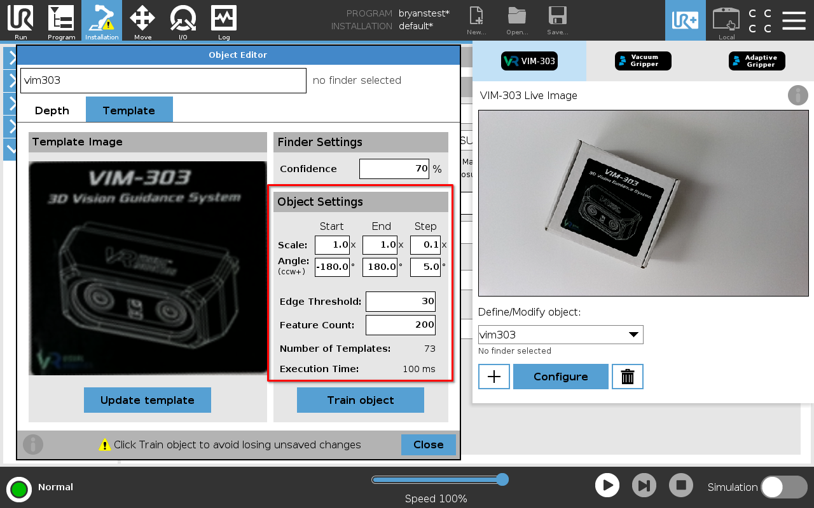Click the Configure button

coord(561,377)
